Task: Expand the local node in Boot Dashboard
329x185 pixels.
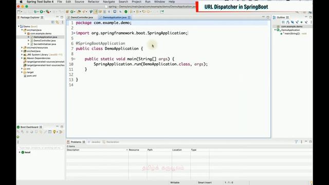Action: [20, 152]
